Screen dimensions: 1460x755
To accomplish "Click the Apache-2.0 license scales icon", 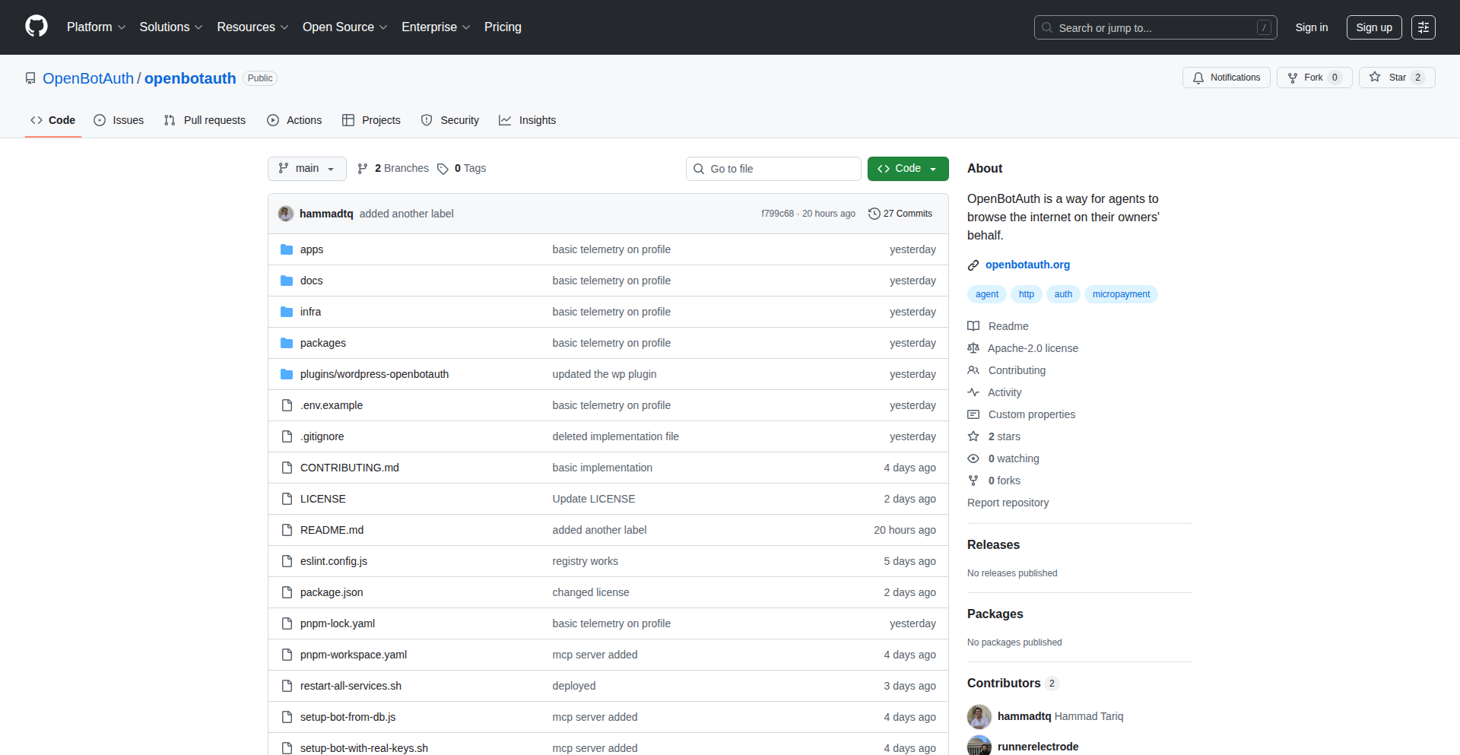I will click(x=973, y=347).
